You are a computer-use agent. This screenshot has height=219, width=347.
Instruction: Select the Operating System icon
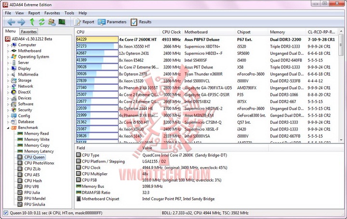14,57
